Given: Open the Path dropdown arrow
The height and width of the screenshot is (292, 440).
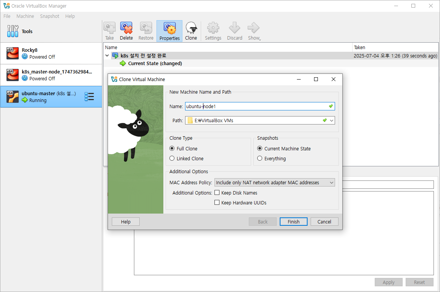Looking at the screenshot, I should [332, 120].
